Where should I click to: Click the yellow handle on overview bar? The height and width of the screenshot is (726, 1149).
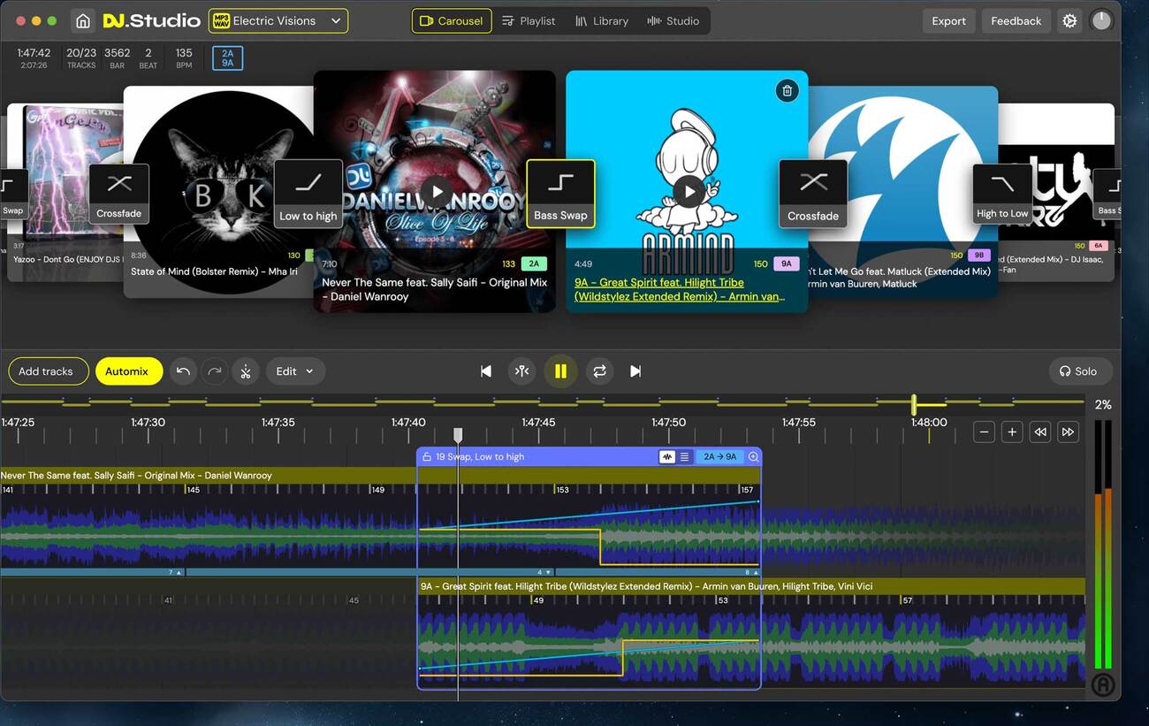point(914,405)
